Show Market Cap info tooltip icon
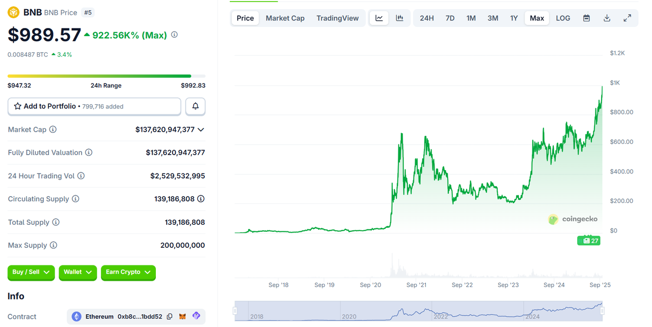 point(53,130)
